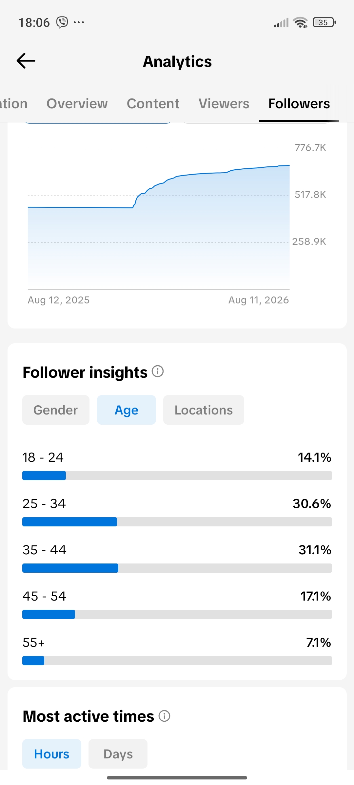Viewport: 354px width, 785px height.
Task: Tap the cellular signal strength icon
Action: [281, 23]
